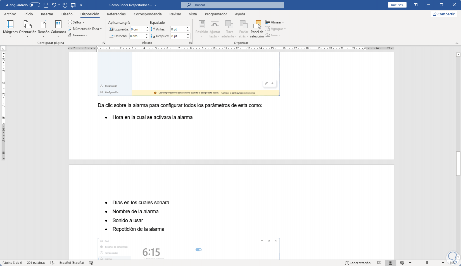The image size is (461, 266).
Task: Switch to the Correspondencia tab
Action: 148,14
